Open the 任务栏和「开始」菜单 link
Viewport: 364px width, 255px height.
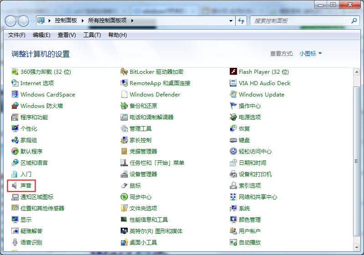(157, 163)
